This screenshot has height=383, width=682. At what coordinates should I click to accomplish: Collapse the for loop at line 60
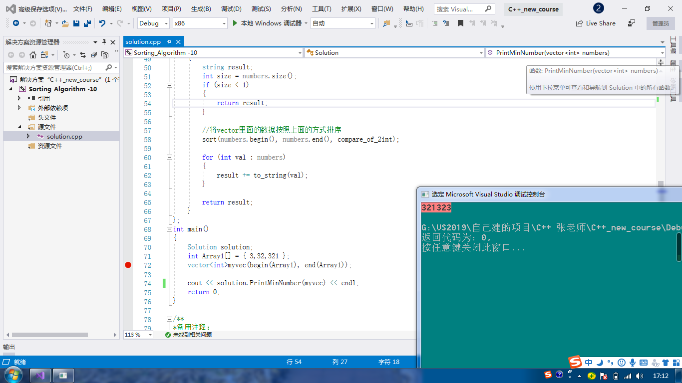click(x=169, y=157)
